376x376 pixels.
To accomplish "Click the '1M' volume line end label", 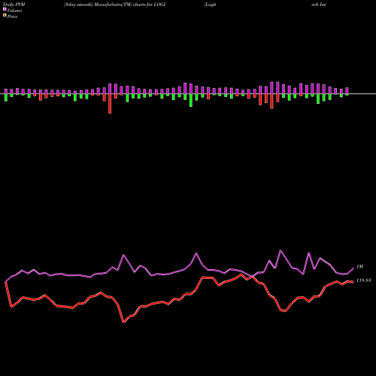I will pos(359,267).
